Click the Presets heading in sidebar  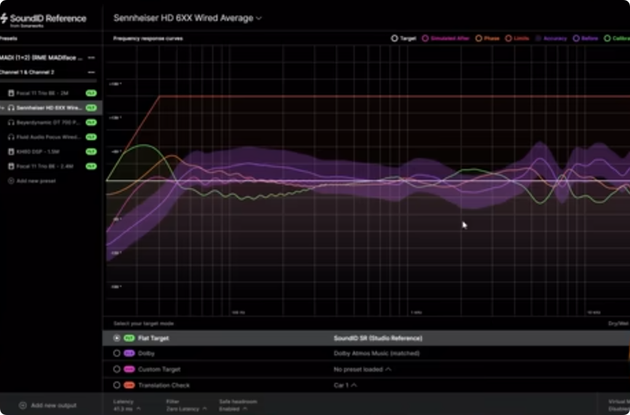tap(9, 39)
